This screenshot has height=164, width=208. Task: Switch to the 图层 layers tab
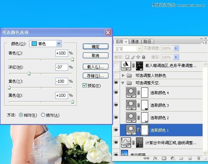point(120,42)
